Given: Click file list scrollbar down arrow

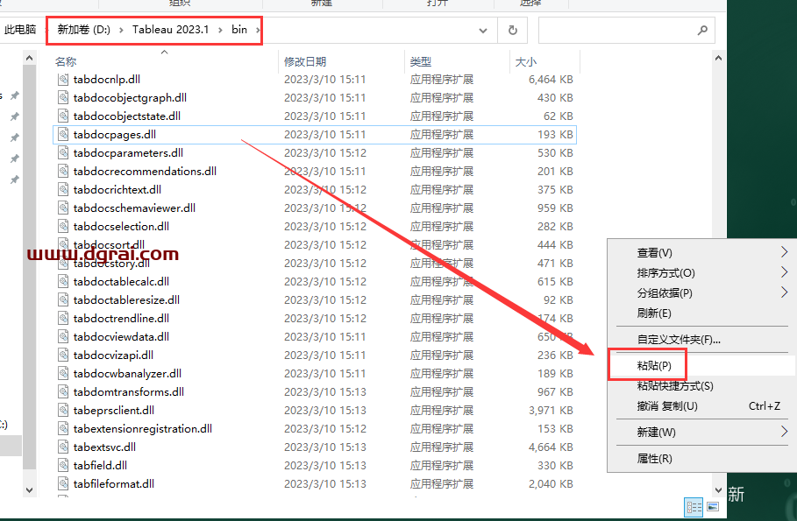Looking at the screenshot, I should 718,490.
